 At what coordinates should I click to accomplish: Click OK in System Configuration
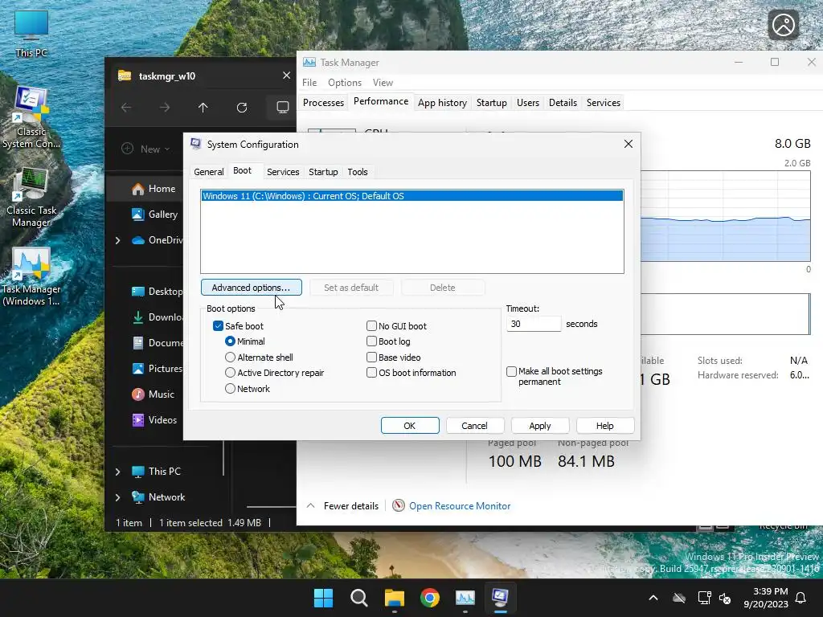pyautogui.click(x=410, y=426)
